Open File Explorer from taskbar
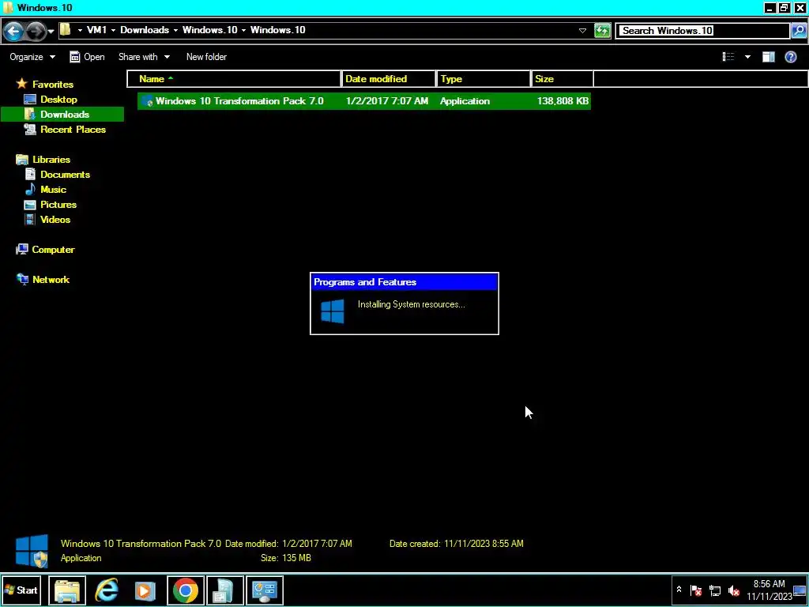Image resolution: width=809 pixels, height=607 pixels. pos(67,590)
